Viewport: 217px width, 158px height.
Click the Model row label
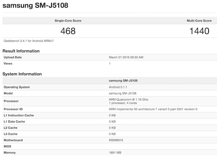(9, 93)
